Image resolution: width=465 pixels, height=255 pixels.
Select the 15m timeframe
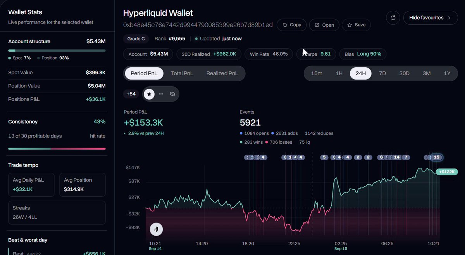(x=317, y=73)
